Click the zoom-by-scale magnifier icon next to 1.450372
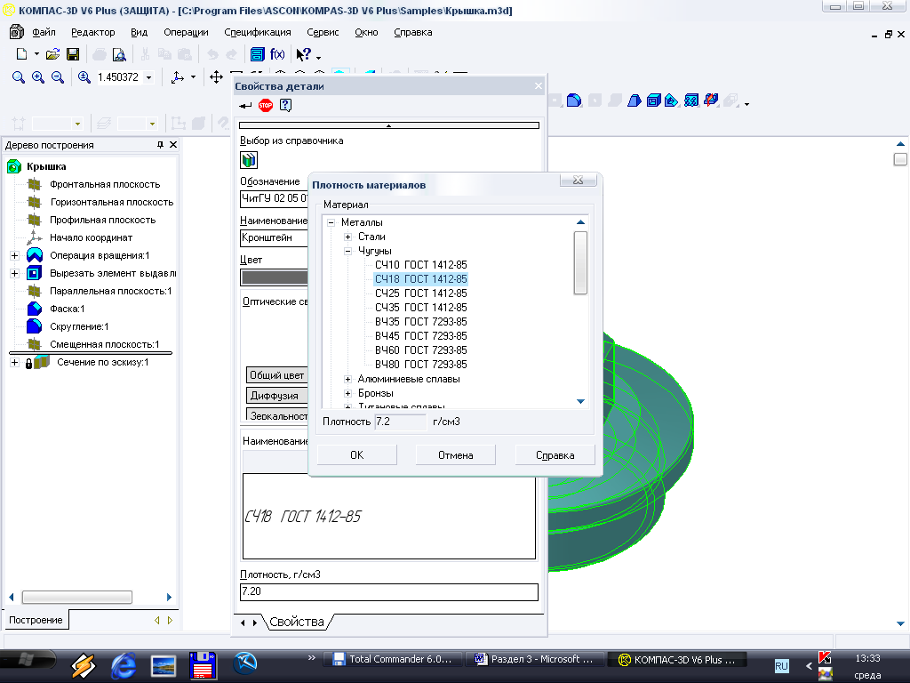 [x=84, y=77]
